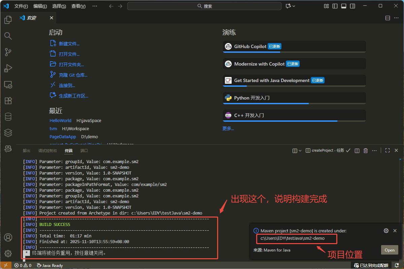Maximize the terminal panel size
The width and height of the screenshot is (404, 269).
pyautogui.click(x=388, y=151)
